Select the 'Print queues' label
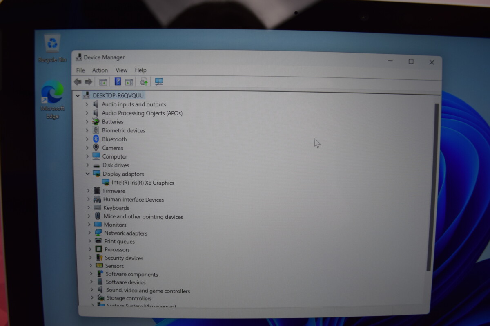Image resolution: width=490 pixels, height=326 pixels. [120, 241]
